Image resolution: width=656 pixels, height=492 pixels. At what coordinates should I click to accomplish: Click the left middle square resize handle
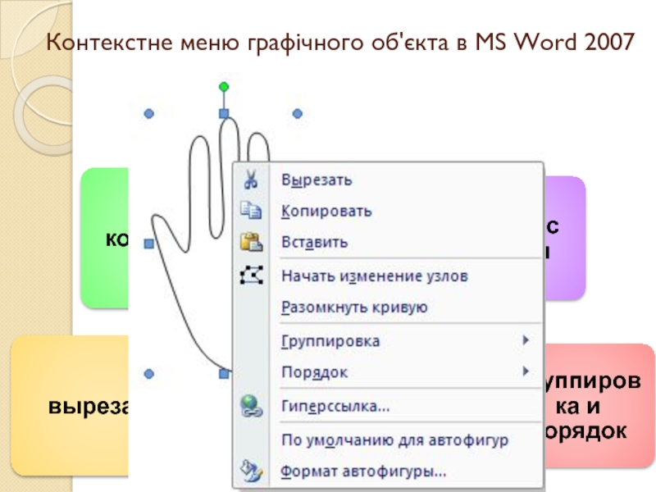(149, 244)
